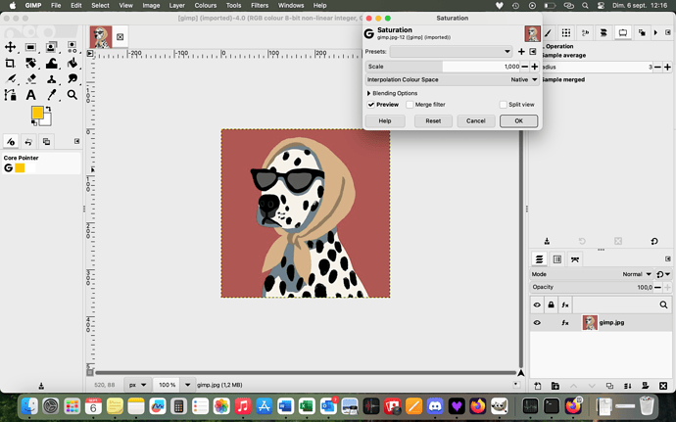Switch to Channels tab in layers dock
The width and height of the screenshot is (676, 422).
(557, 259)
